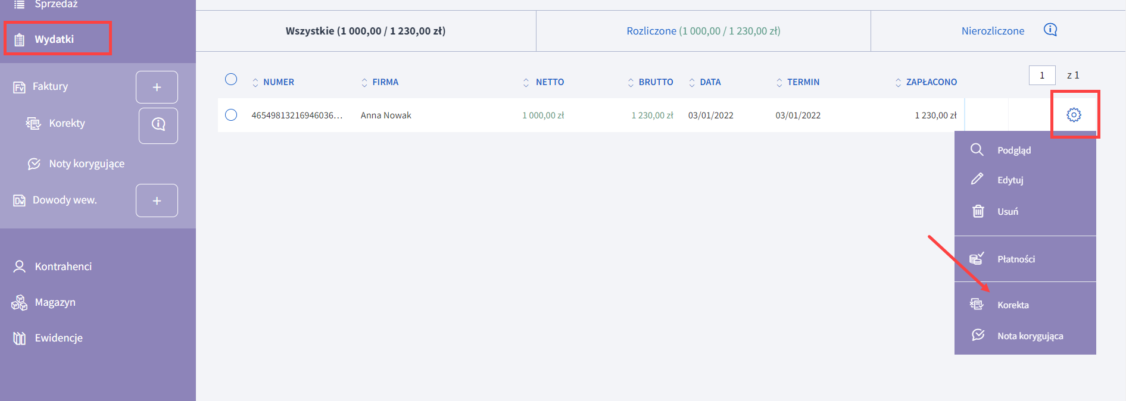
Task: Sort the table by NUMER column
Action: [278, 82]
